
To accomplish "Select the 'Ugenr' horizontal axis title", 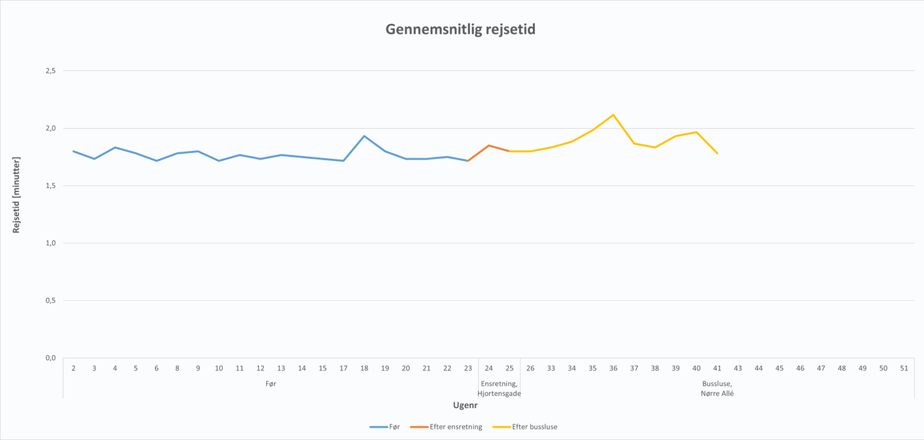I will tap(465, 406).
